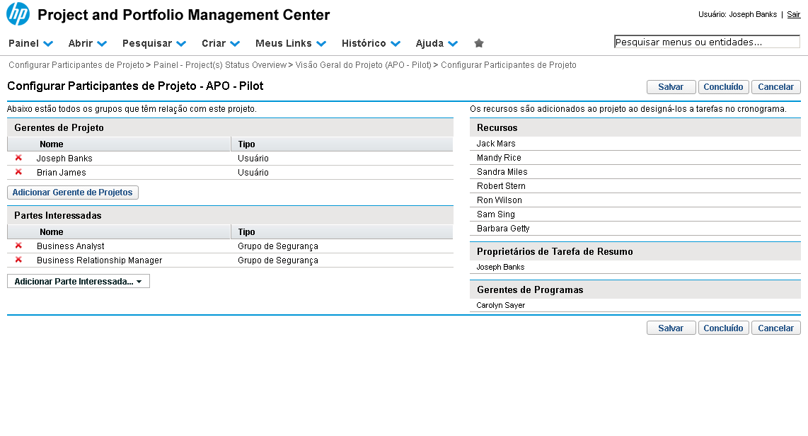Remove Brian James with red X icon
Image resolution: width=808 pixels, height=436 pixels.
[x=18, y=172]
